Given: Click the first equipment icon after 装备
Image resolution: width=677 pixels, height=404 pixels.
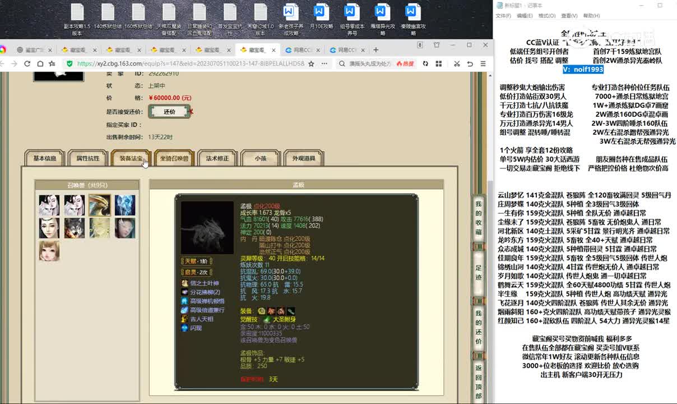Looking at the screenshot, I should pyautogui.click(x=262, y=311).
